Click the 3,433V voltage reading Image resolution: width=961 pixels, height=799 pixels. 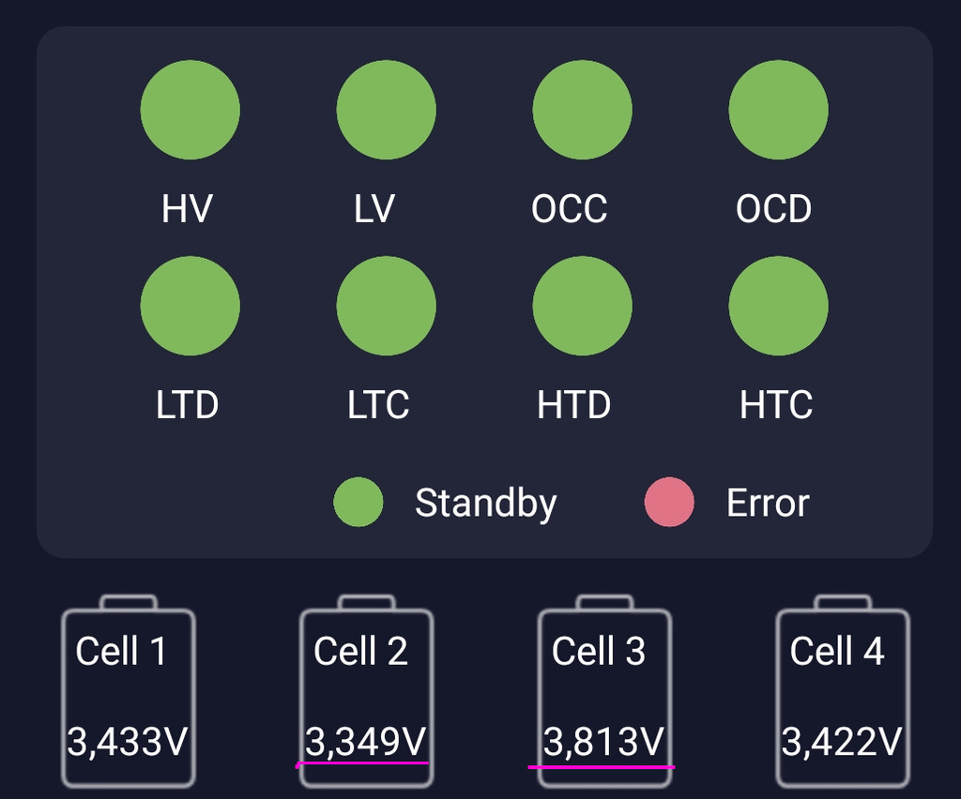128,742
